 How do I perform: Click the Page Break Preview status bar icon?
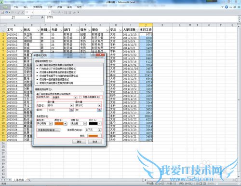click(x=204, y=184)
